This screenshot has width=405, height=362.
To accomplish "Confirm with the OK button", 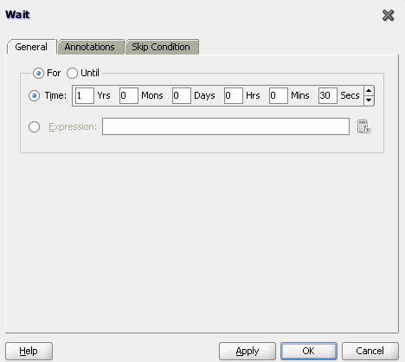I will pos(309,351).
